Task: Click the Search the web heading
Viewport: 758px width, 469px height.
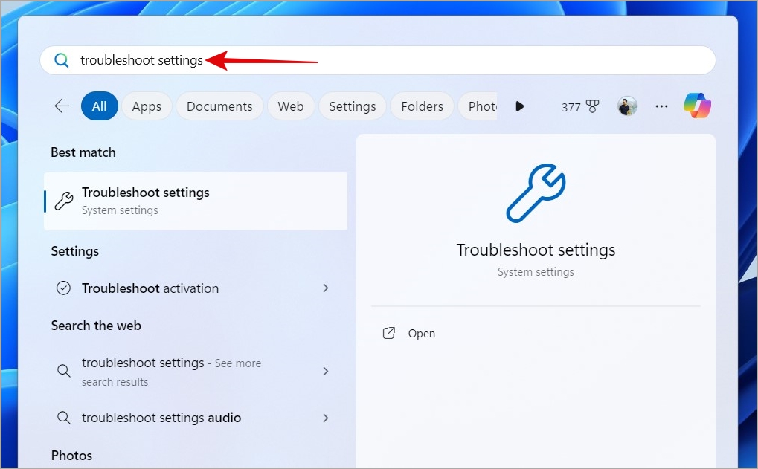Action: click(96, 326)
